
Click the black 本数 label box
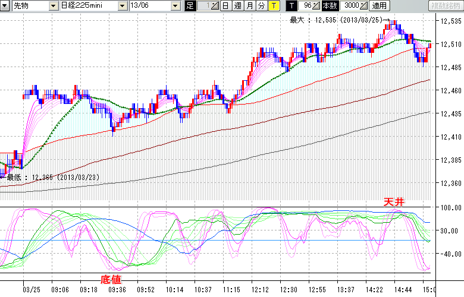(x=331, y=6)
